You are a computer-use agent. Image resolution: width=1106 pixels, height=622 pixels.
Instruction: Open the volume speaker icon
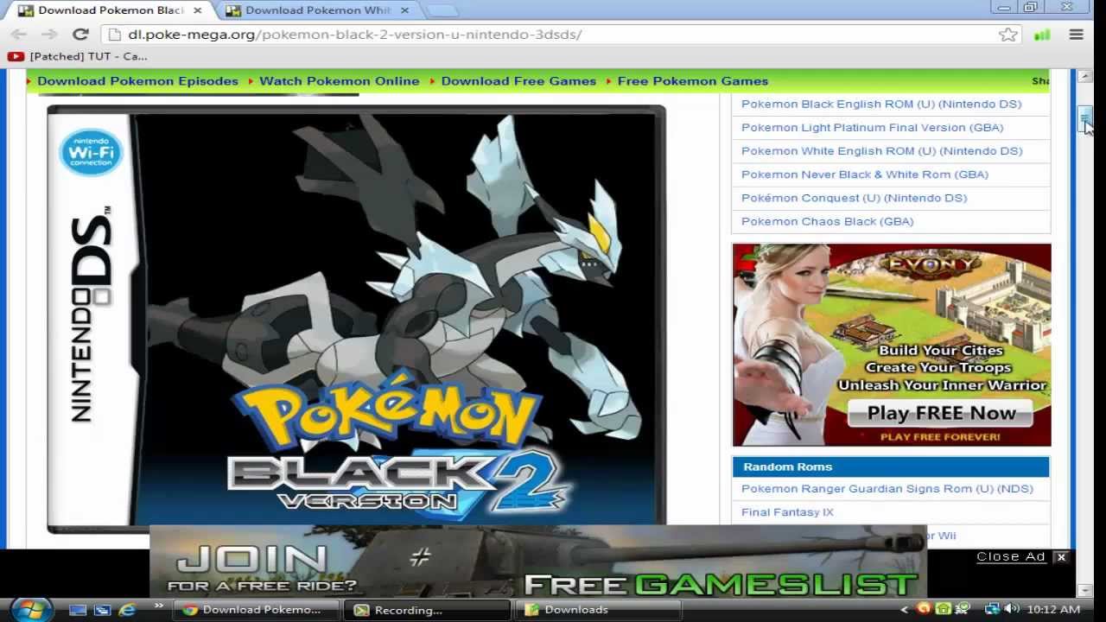[x=1011, y=609]
